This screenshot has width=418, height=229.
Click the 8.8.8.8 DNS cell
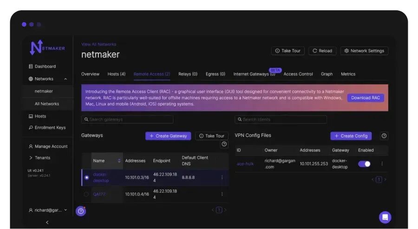[x=188, y=177]
